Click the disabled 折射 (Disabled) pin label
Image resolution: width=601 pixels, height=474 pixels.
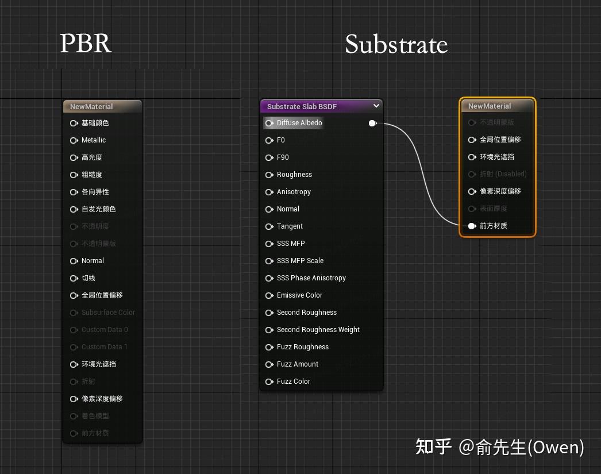[503, 174]
